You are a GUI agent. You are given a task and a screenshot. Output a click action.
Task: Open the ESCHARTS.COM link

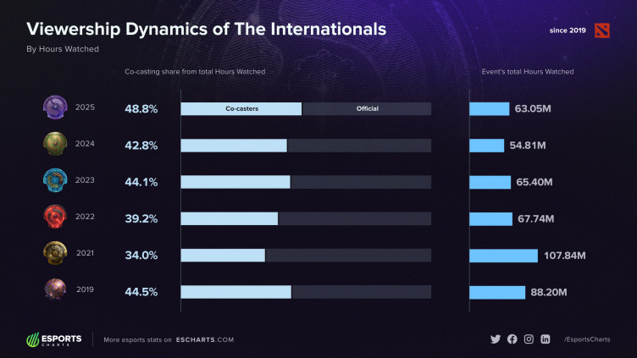[205, 339]
